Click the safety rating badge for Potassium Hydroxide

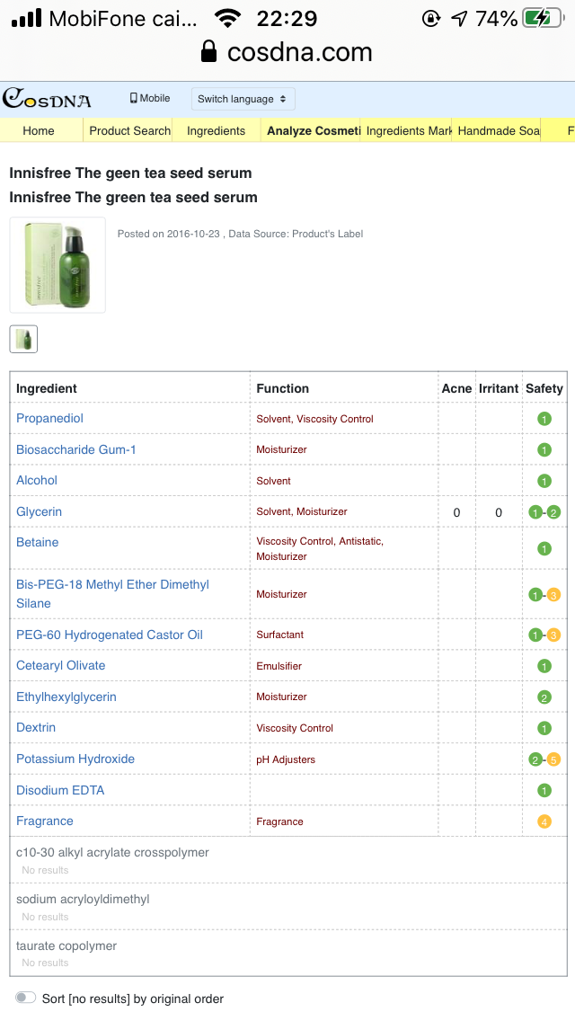pyautogui.click(x=544, y=759)
